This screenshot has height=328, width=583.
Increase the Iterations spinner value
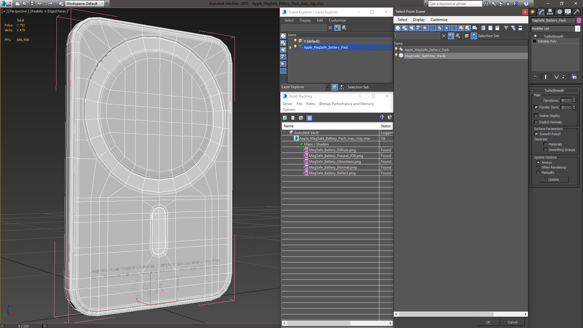point(574,99)
